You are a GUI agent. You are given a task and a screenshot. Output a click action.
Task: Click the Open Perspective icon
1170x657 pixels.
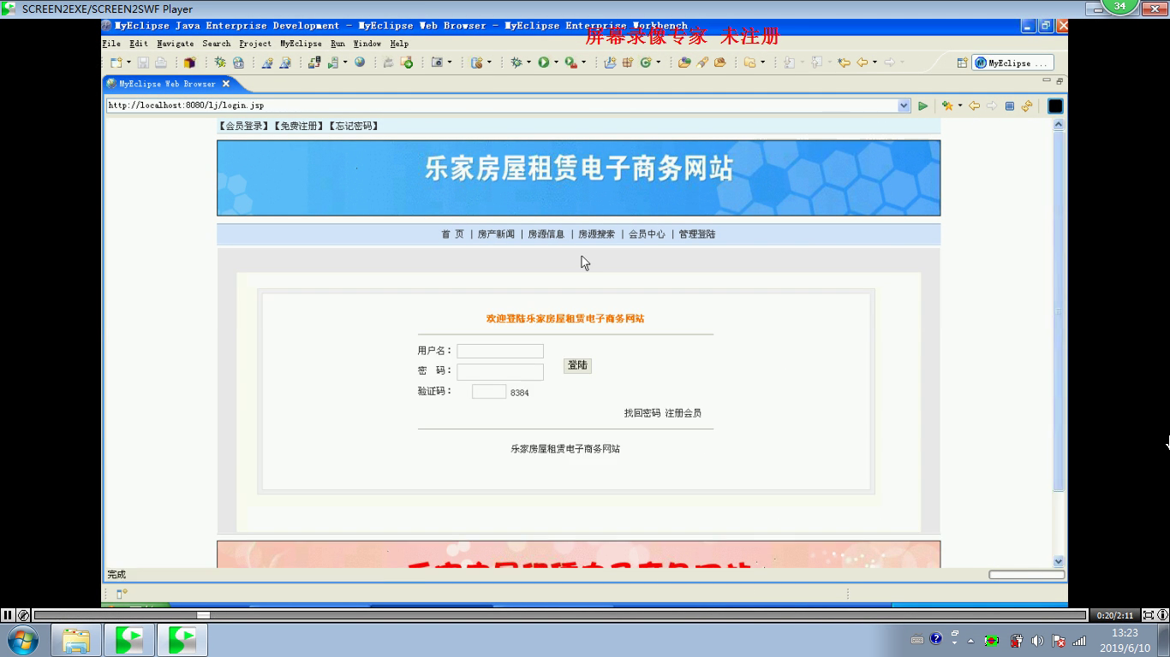click(962, 62)
